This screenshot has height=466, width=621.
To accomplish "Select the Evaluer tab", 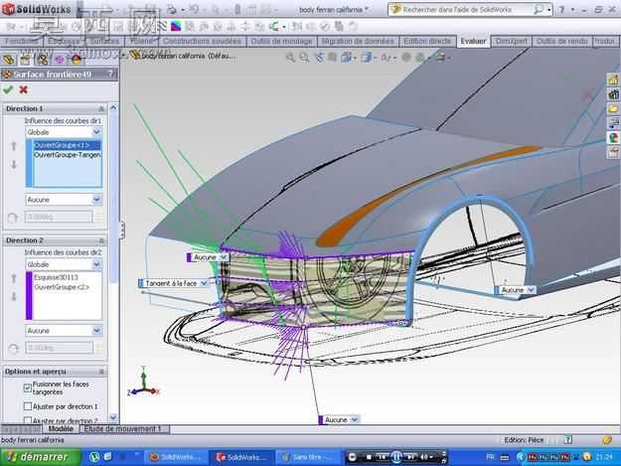I will pyautogui.click(x=473, y=41).
